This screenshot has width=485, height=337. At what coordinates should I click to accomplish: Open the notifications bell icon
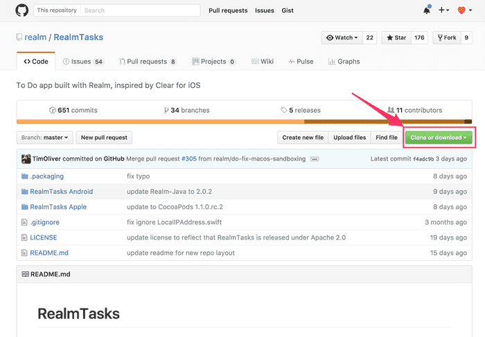[x=427, y=10]
